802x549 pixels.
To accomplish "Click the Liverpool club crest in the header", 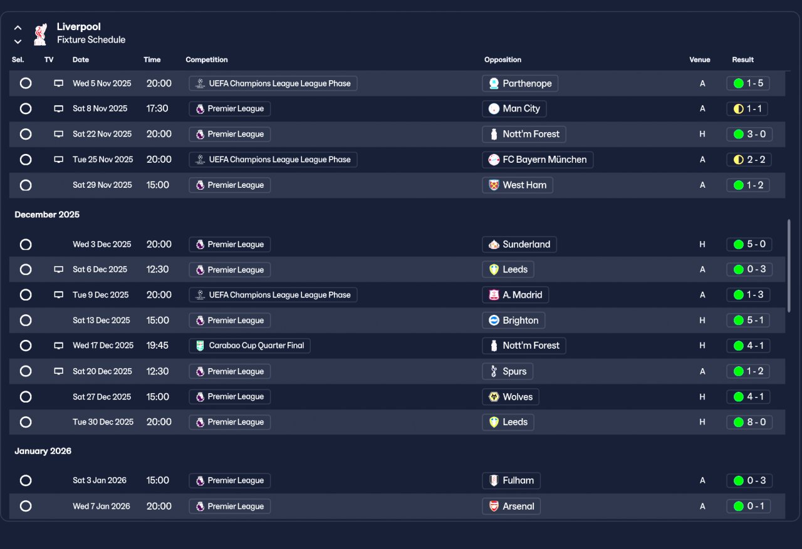I will (41, 34).
